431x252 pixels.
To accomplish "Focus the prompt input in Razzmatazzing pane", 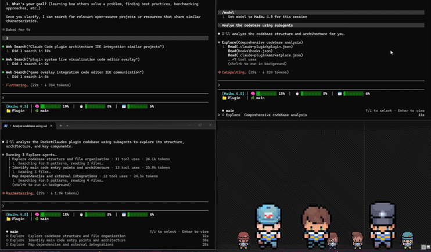I will (x=105, y=206).
